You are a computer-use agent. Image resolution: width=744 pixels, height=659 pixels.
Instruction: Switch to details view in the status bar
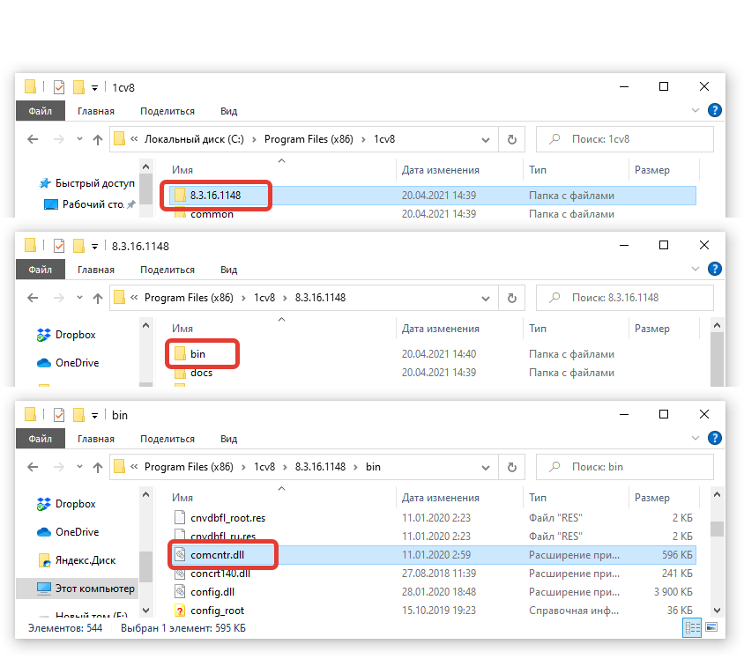[693, 628]
